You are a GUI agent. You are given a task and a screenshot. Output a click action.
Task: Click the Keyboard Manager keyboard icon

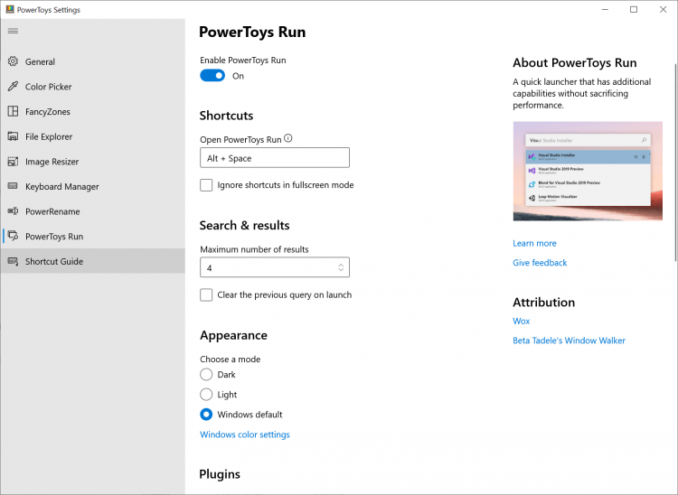(x=13, y=186)
